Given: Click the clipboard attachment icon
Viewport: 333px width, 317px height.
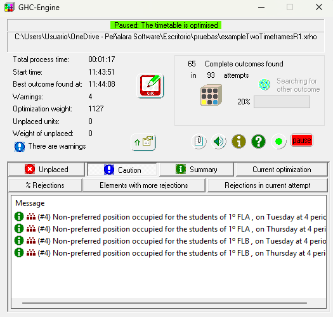Looking at the screenshot, I should (199, 141).
